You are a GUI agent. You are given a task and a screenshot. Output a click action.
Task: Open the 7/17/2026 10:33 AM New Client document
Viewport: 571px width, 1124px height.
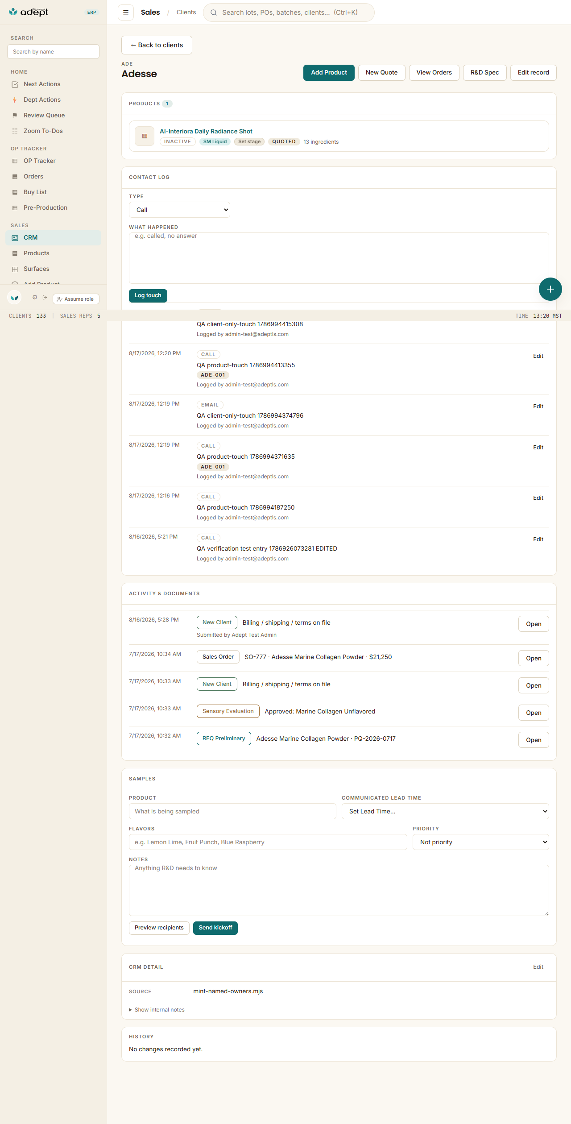pos(534,685)
